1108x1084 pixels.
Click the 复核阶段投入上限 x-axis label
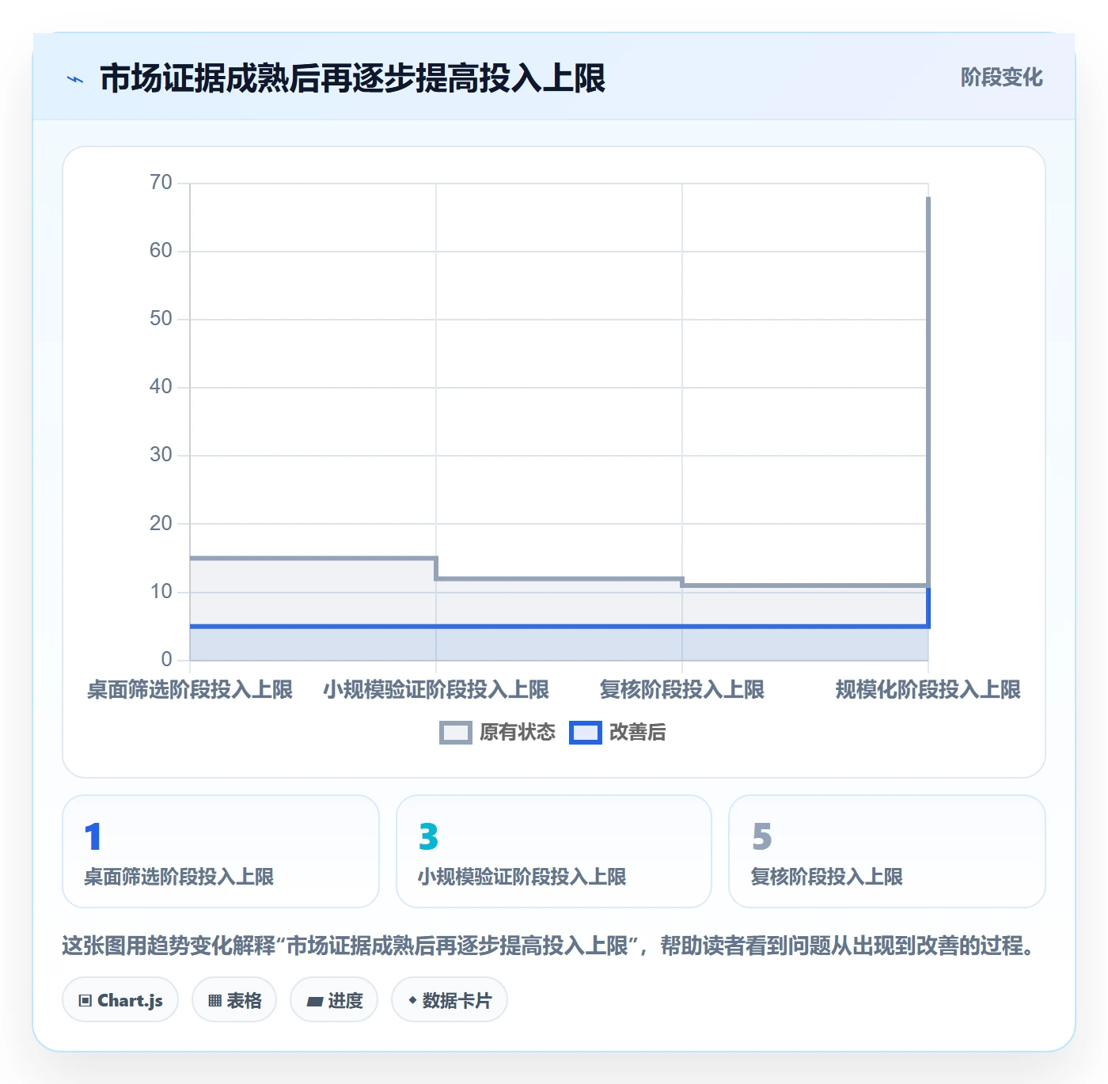tap(682, 690)
